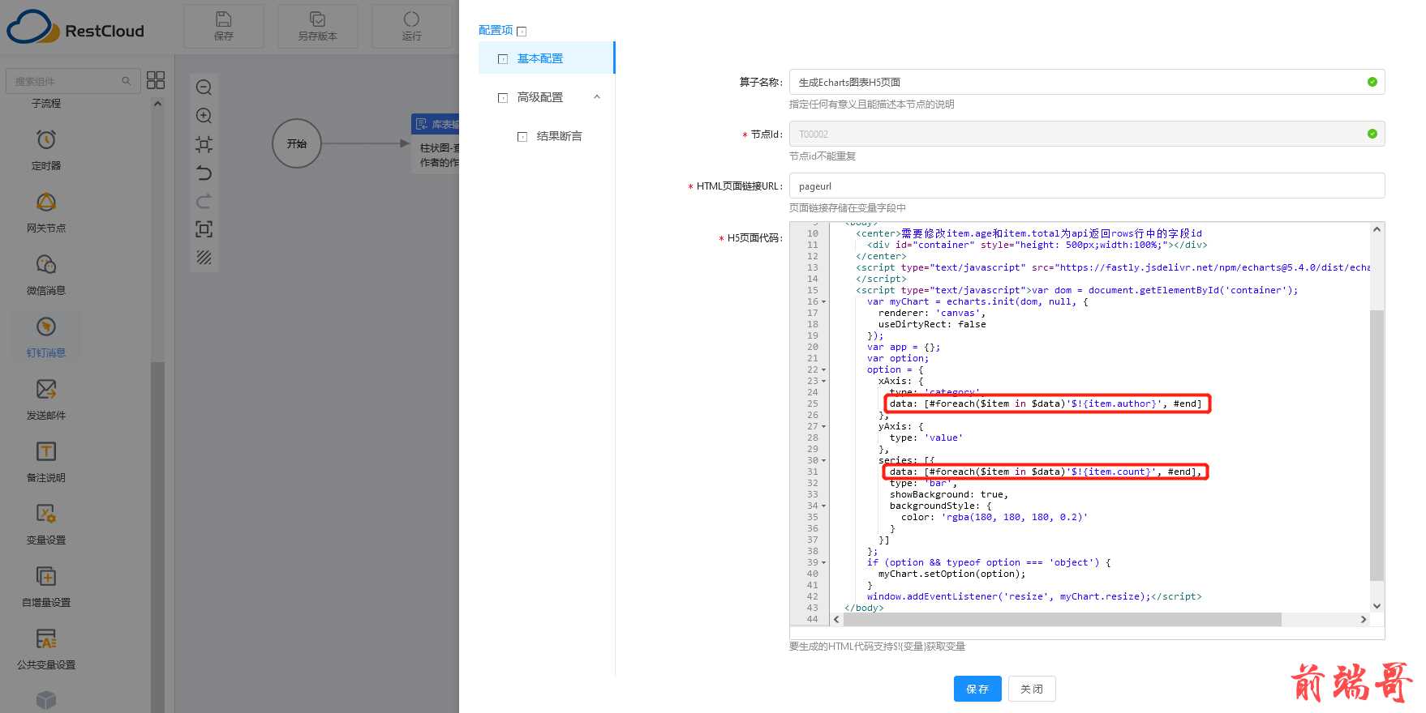Screen dimensions: 1426x713
Task: Fold code at line 27
Action: (824, 427)
